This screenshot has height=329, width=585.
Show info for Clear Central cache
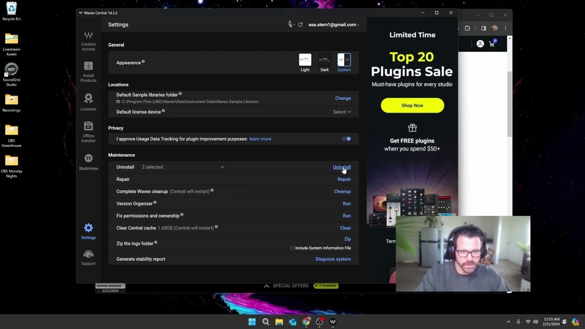click(216, 227)
